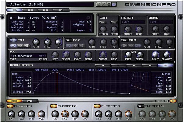Select EQ3 low shelf filter shape
Viewport: 183px width, 122px height.
[124, 46]
